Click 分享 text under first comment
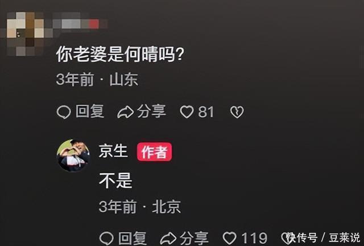 coord(151,111)
